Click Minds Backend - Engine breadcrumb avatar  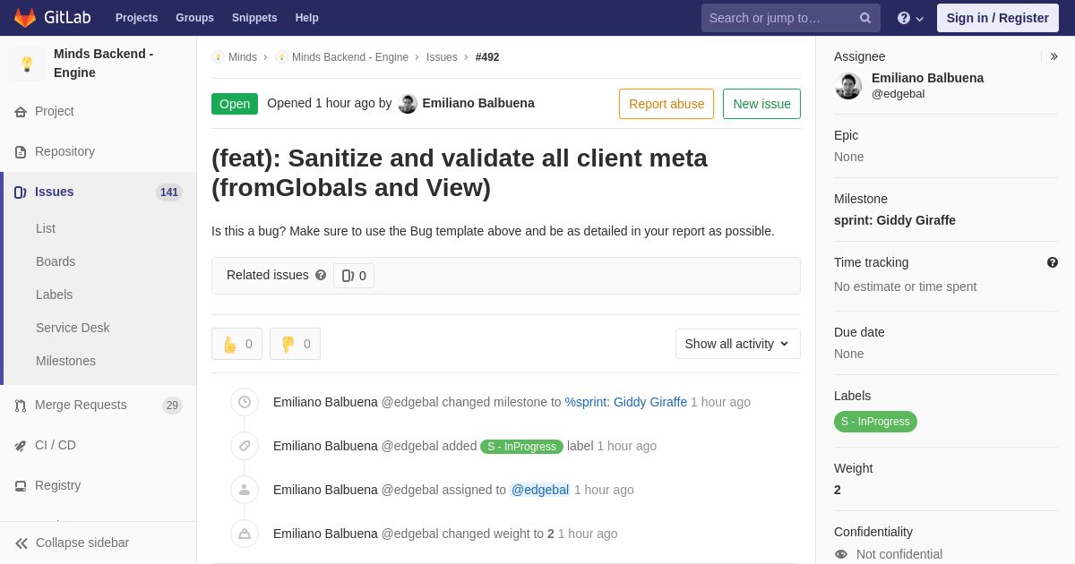(281, 57)
